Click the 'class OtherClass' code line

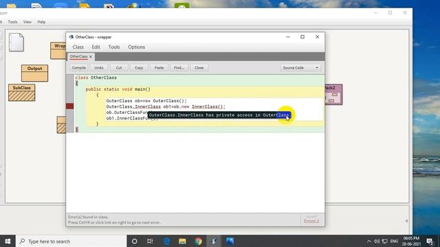96,78
